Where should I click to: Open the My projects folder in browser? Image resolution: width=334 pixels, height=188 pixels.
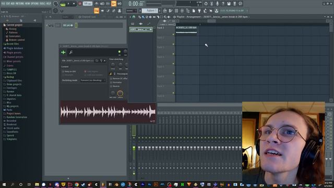pos(13,107)
